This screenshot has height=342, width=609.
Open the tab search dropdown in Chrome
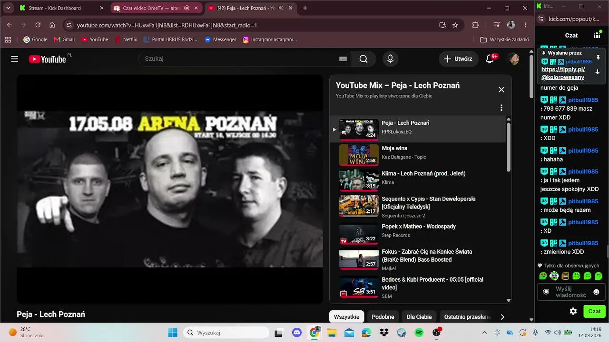(x=8, y=8)
